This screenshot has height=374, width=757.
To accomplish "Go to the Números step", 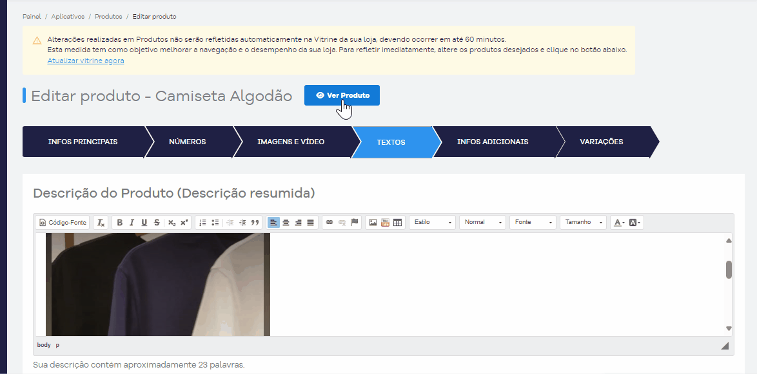I will 188,142.
